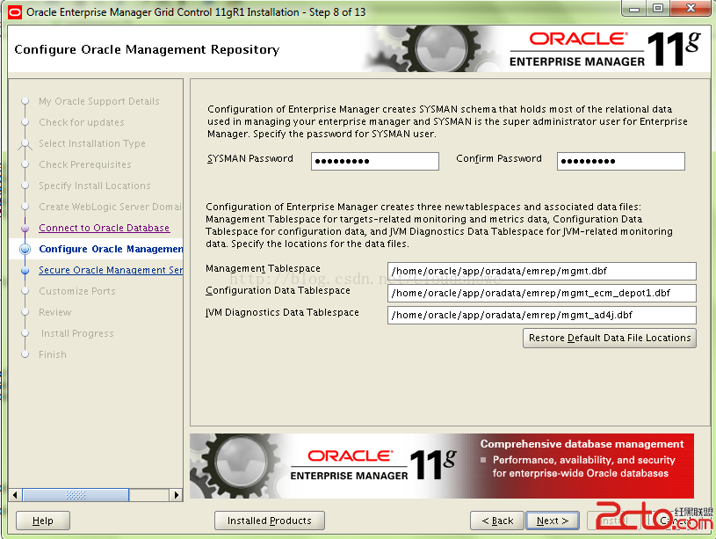Click the Confirm Password label
This screenshot has width=716, height=539.
499,158
